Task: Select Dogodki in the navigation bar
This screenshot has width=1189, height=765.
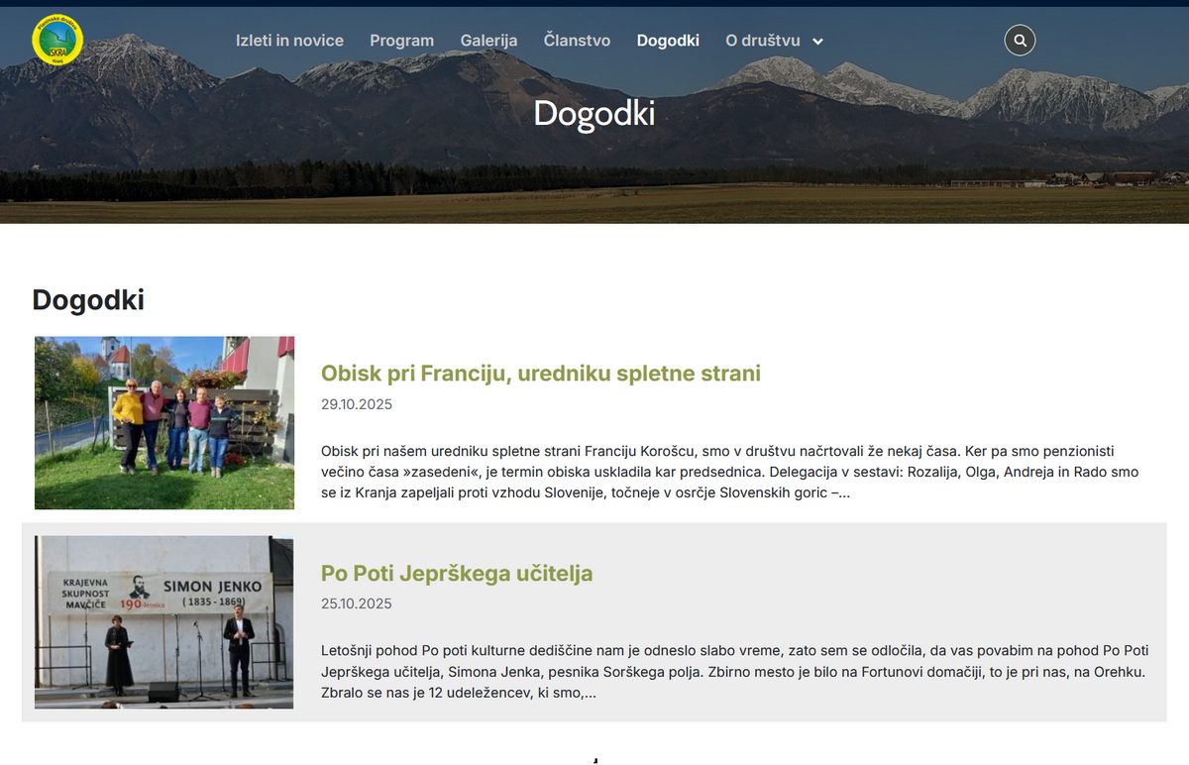Action: [668, 41]
